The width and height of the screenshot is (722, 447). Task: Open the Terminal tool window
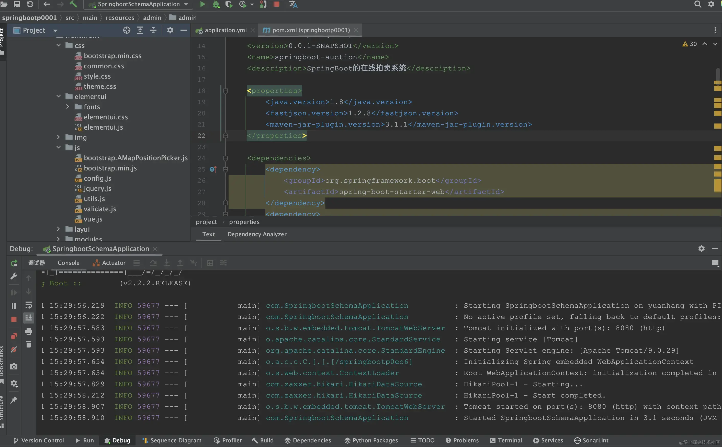506,441
